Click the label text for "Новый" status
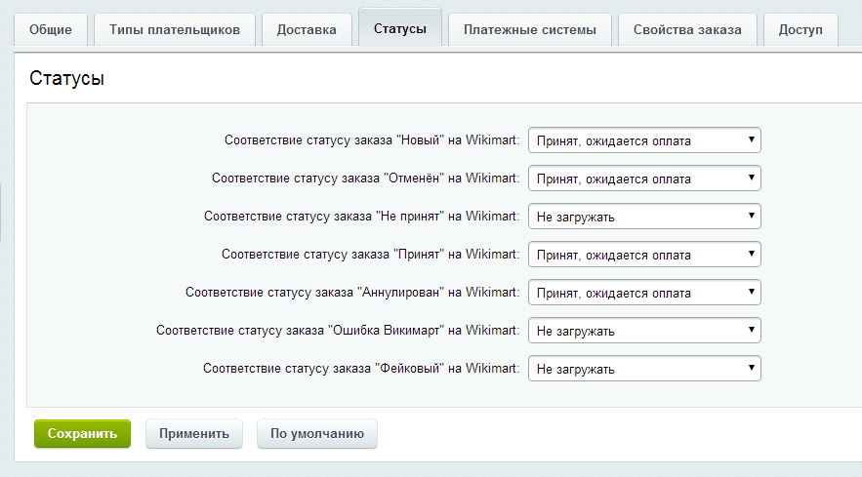This screenshot has width=862, height=477. (x=372, y=140)
